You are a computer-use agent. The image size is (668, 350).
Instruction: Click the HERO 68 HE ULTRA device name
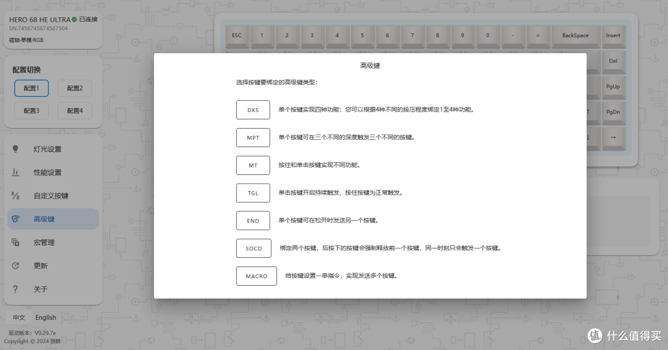tap(40, 20)
